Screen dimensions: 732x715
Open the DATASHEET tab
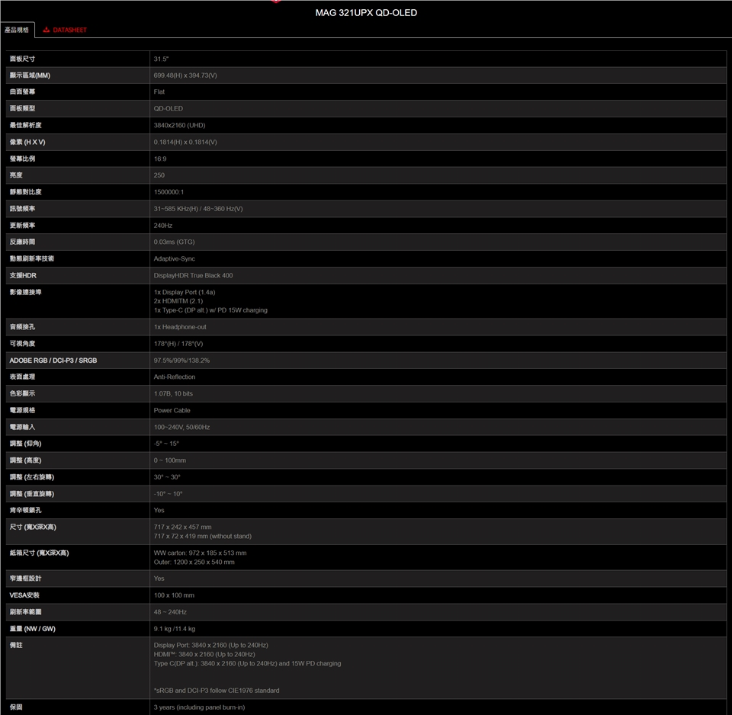[x=69, y=30]
